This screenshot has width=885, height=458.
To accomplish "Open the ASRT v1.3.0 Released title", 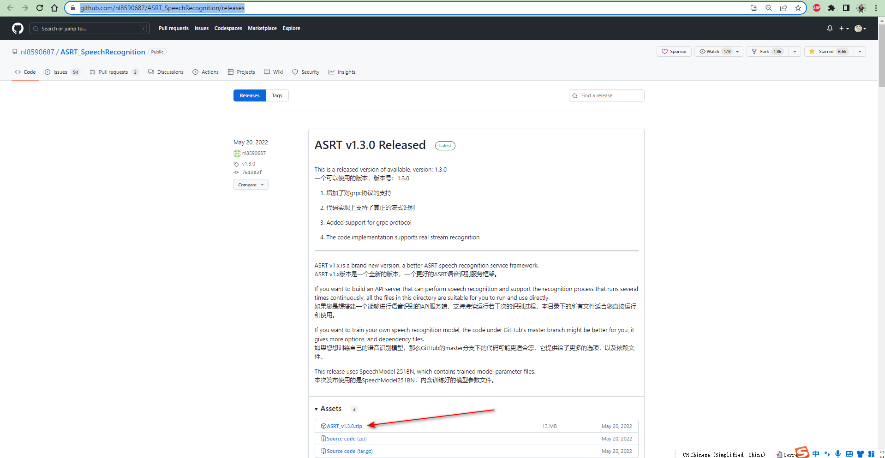I will click(370, 145).
